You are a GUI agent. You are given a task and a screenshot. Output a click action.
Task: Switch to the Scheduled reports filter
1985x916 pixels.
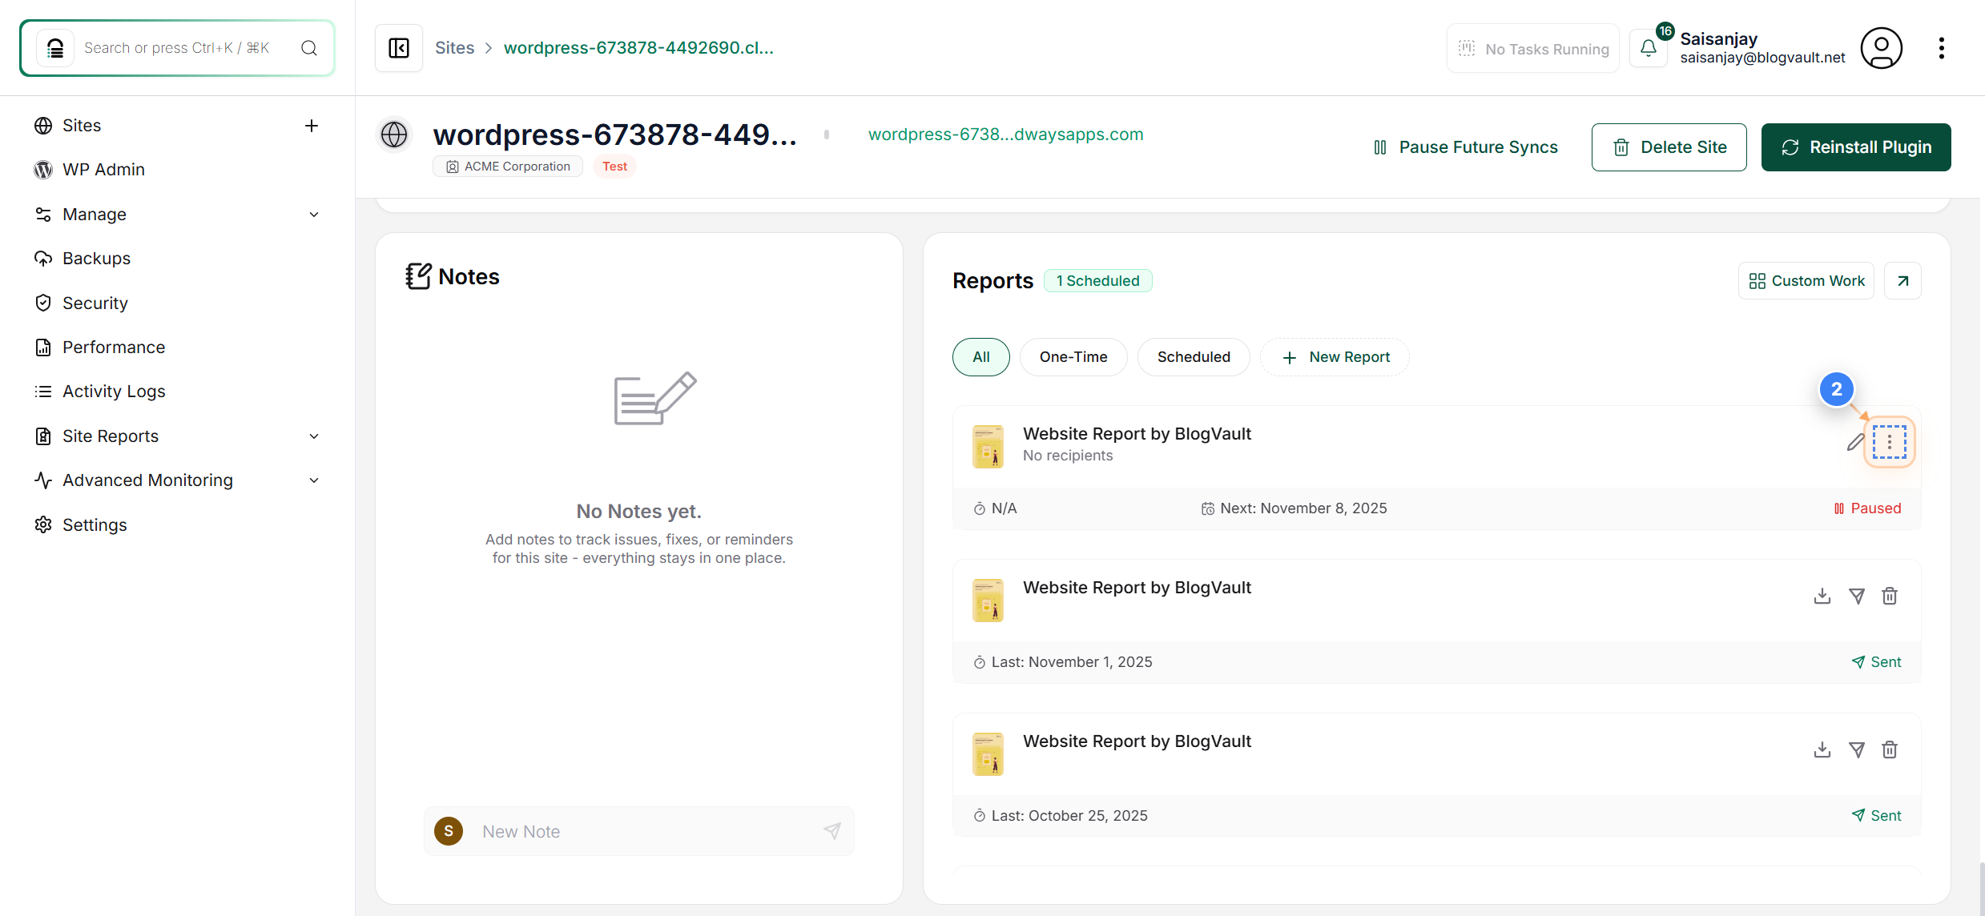click(1194, 357)
